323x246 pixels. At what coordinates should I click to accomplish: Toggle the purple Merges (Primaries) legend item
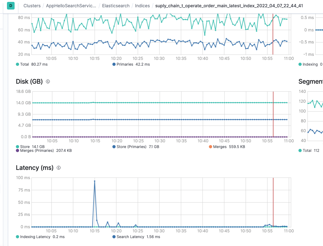click(x=43, y=151)
